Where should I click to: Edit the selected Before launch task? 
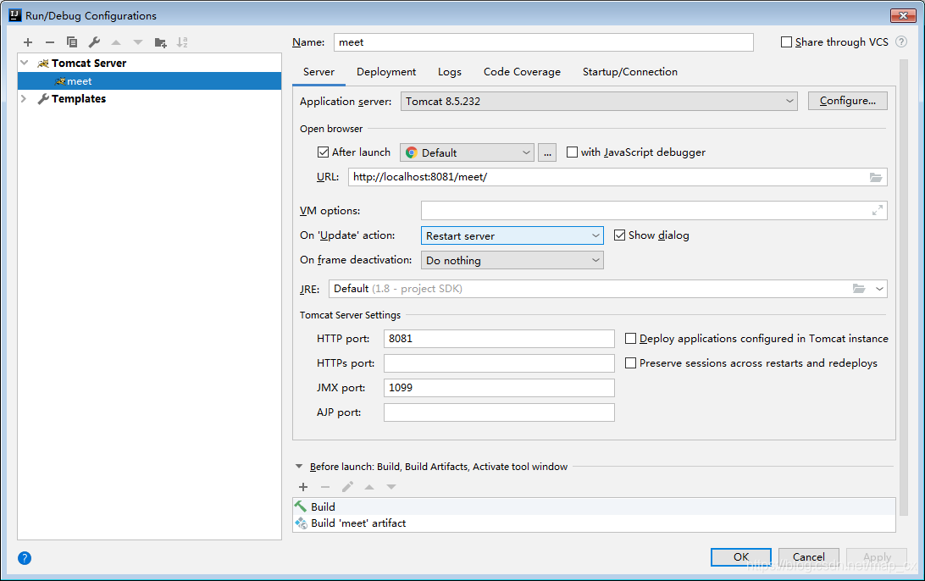pos(347,487)
